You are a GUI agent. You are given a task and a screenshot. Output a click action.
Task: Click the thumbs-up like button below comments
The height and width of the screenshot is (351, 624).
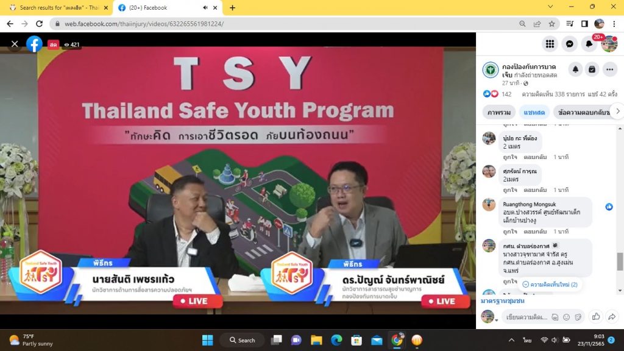596,316
